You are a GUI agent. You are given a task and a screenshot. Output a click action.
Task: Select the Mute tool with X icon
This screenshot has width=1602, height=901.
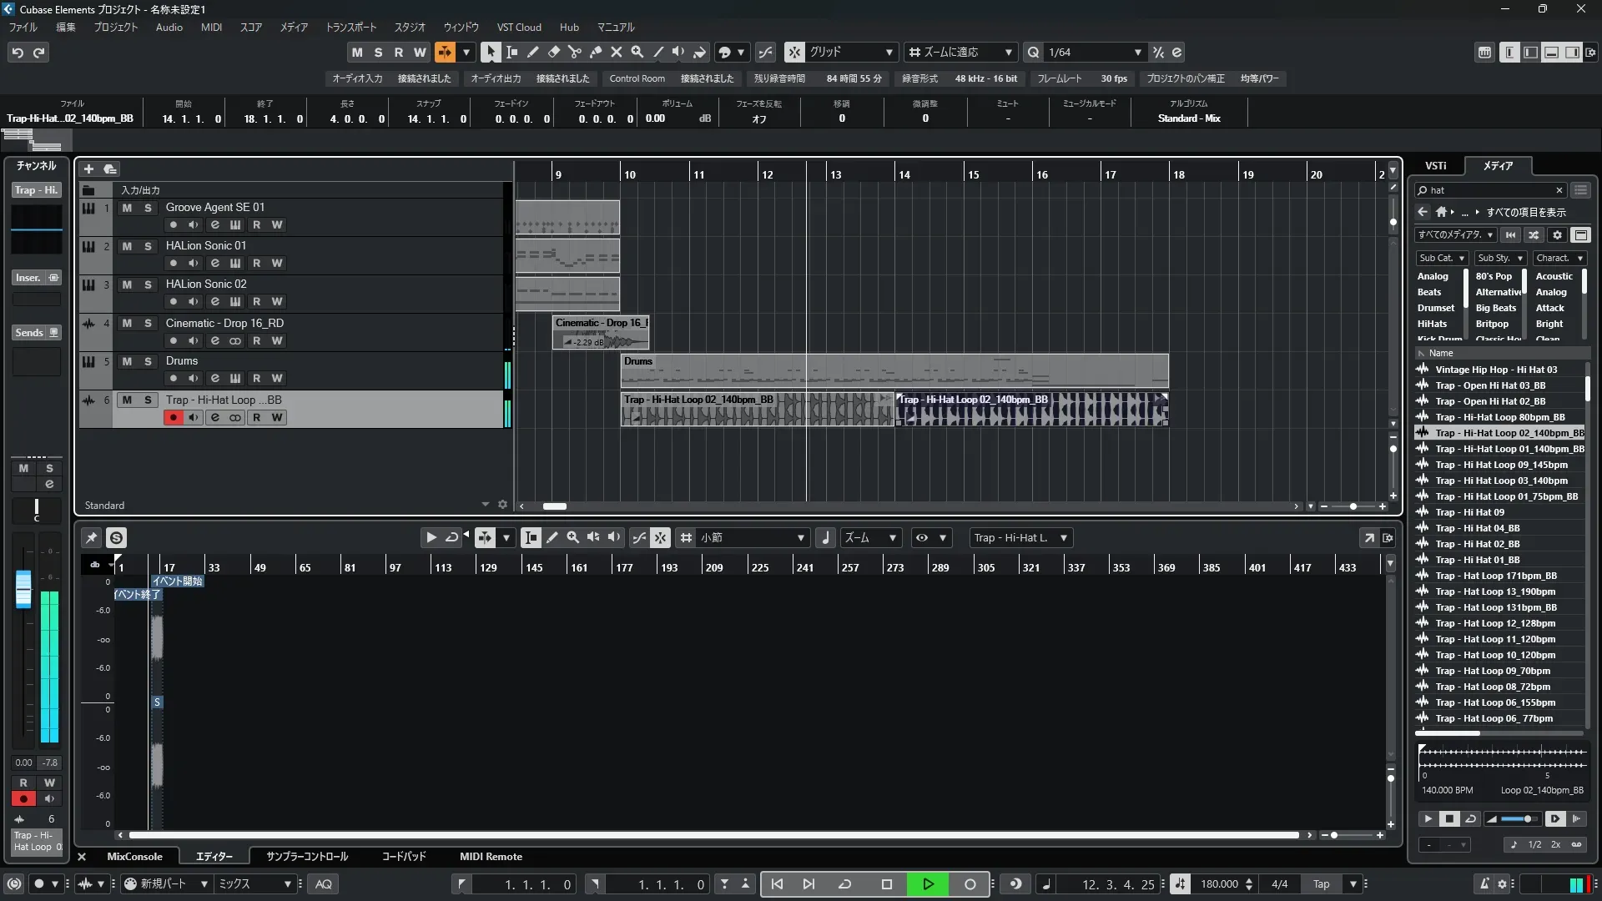[617, 52]
